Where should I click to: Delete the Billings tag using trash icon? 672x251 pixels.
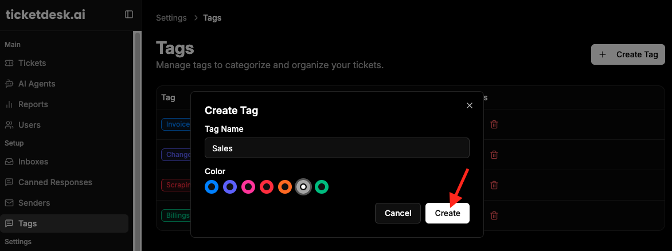pyautogui.click(x=494, y=215)
